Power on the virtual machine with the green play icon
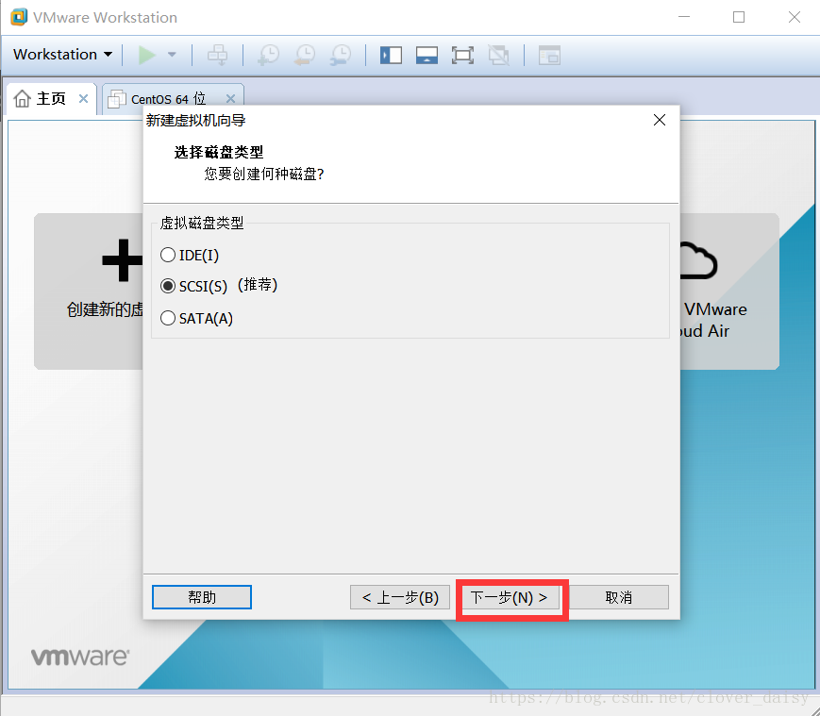Viewport: 820px width, 716px height. [147, 55]
